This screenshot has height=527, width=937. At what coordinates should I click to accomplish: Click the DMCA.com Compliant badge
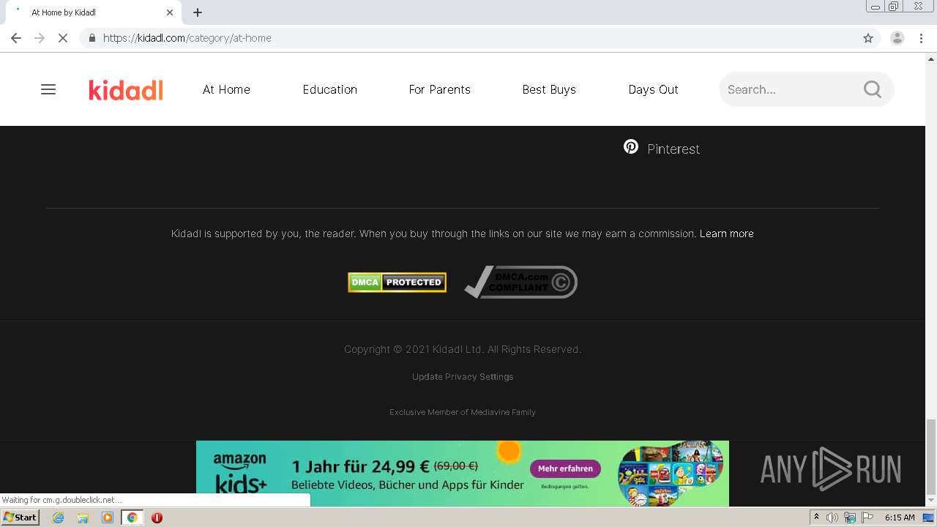(520, 282)
